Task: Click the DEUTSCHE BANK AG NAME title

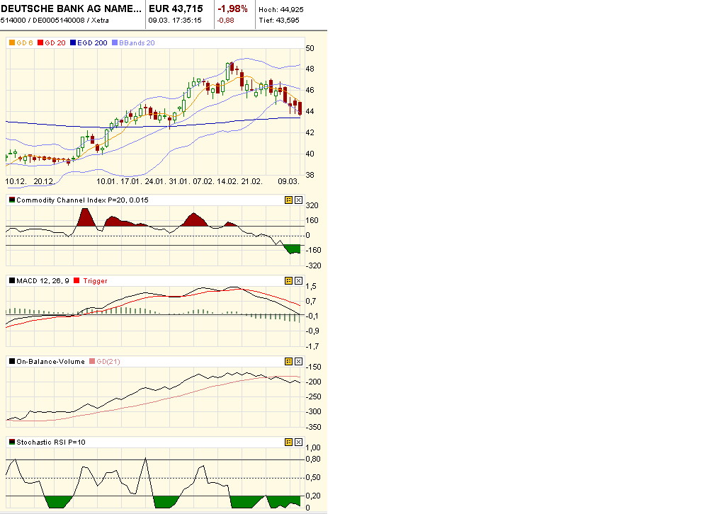Action: 71,8
